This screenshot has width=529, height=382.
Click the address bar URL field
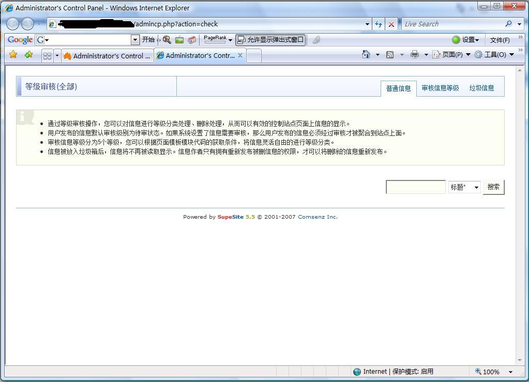pyautogui.click(x=209, y=24)
